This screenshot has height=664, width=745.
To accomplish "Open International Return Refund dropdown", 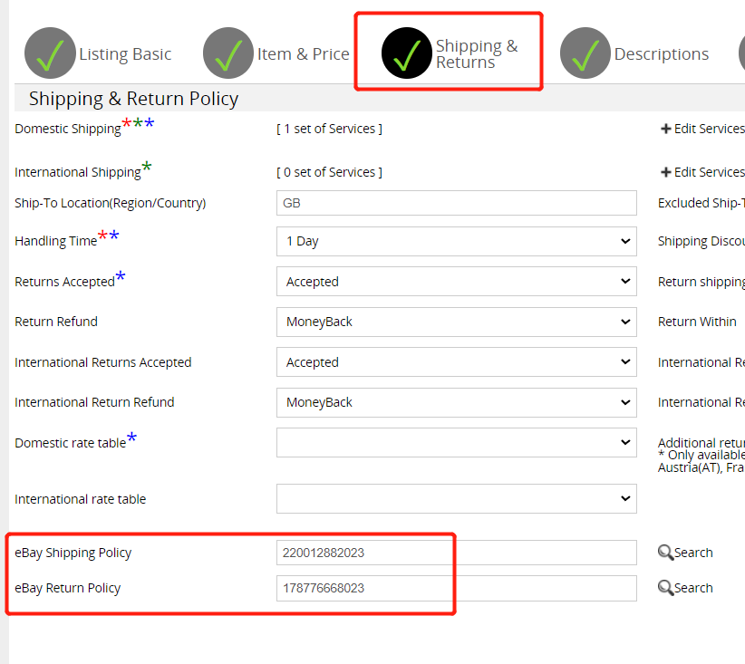I will (x=457, y=403).
